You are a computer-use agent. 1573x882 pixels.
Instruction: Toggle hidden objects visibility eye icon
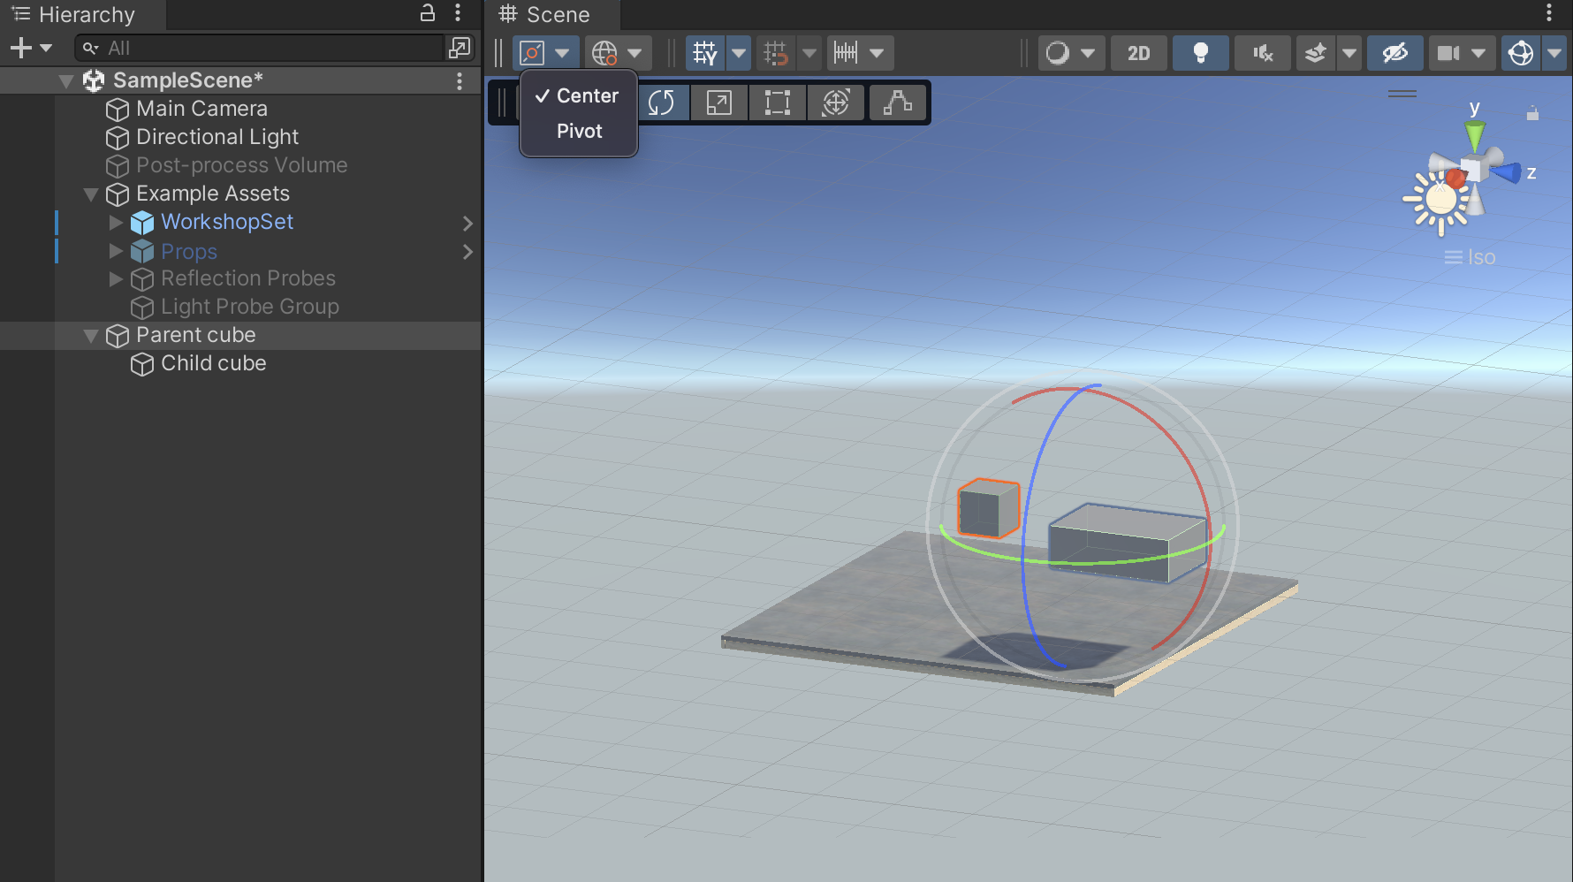coord(1394,53)
